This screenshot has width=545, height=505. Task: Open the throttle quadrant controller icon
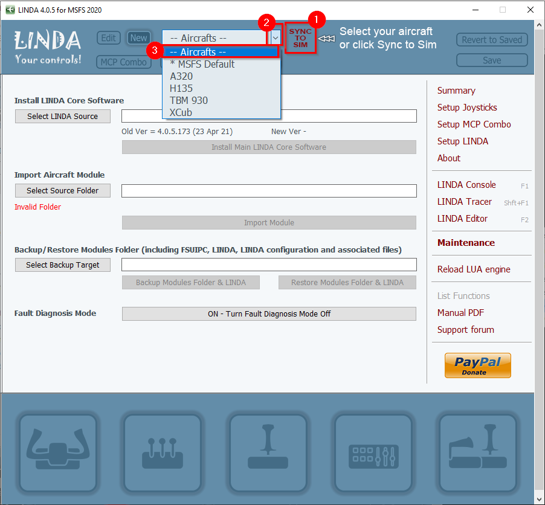point(163,452)
